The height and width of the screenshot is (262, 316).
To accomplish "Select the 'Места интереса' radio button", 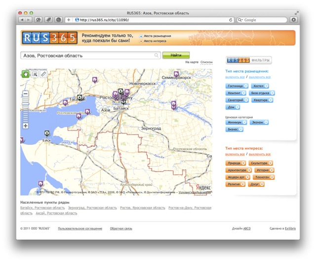I will coord(141,41).
